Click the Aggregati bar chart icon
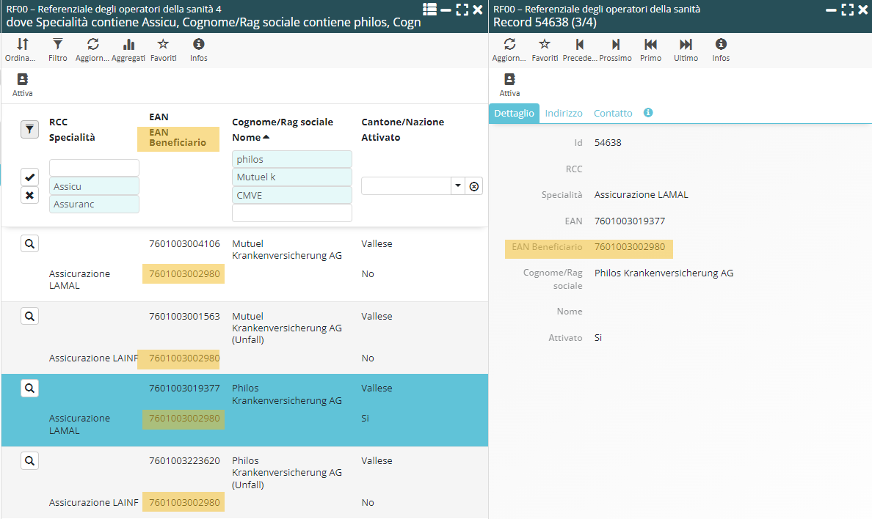The height and width of the screenshot is (519, 872). click(128, 45)
